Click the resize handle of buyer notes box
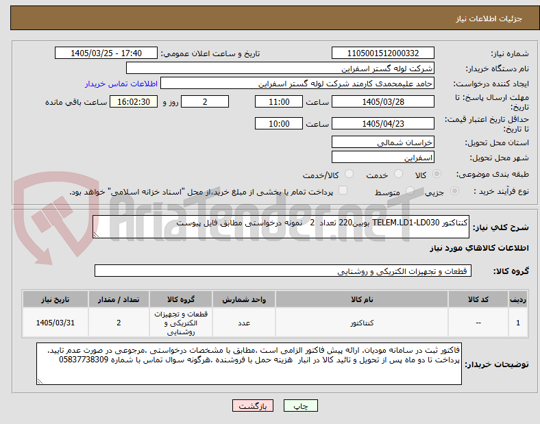 pyautogui.click(x=40, y=382)
